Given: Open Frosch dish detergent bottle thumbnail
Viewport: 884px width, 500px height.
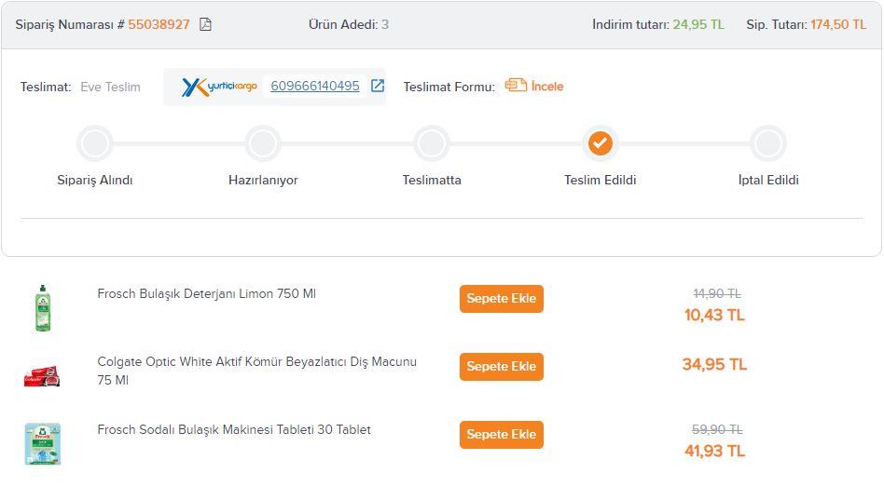Looking at the screenshot, I should (43, 308).
